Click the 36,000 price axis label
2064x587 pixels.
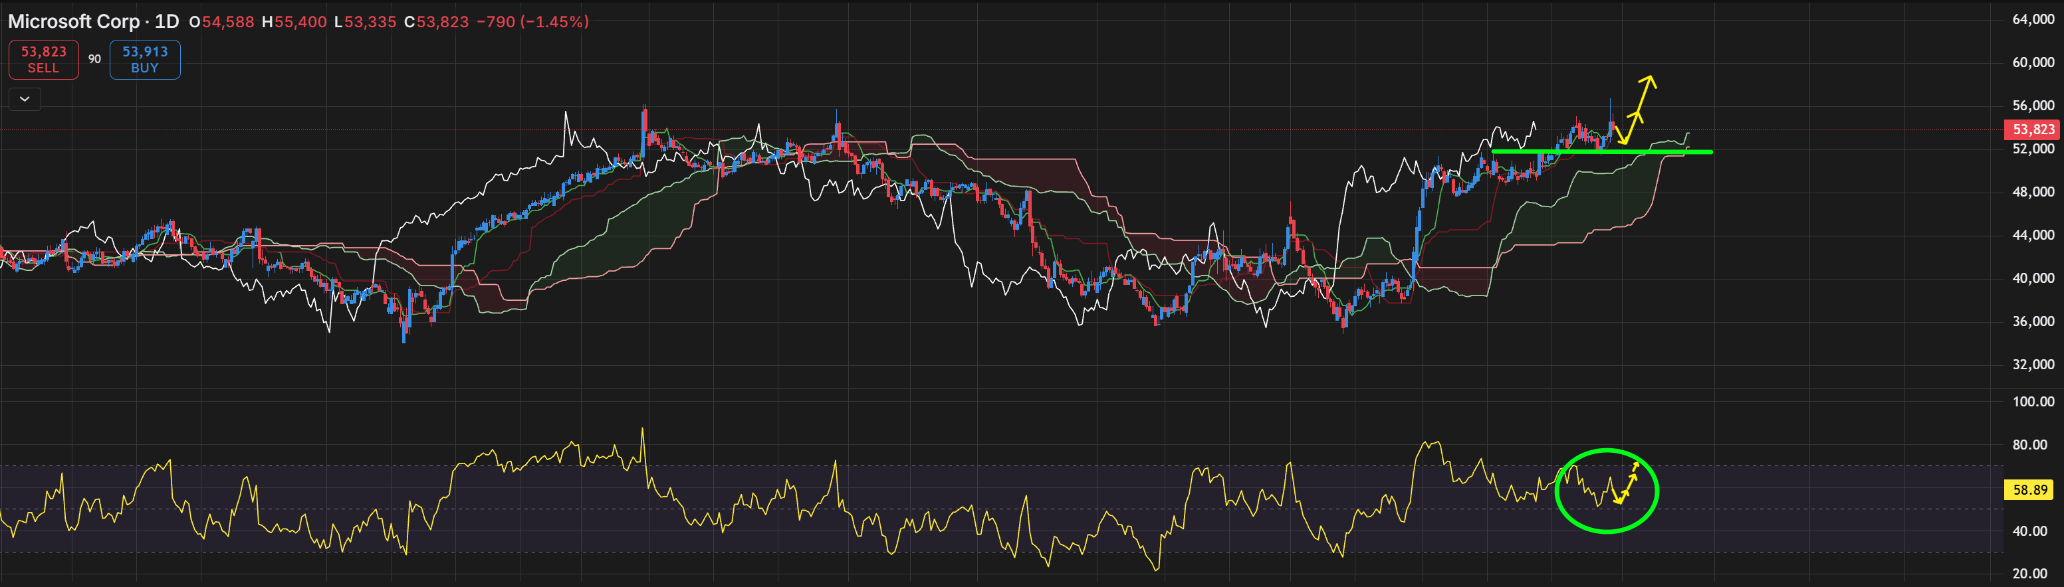pyautogui.click(x=2033, y=321)
